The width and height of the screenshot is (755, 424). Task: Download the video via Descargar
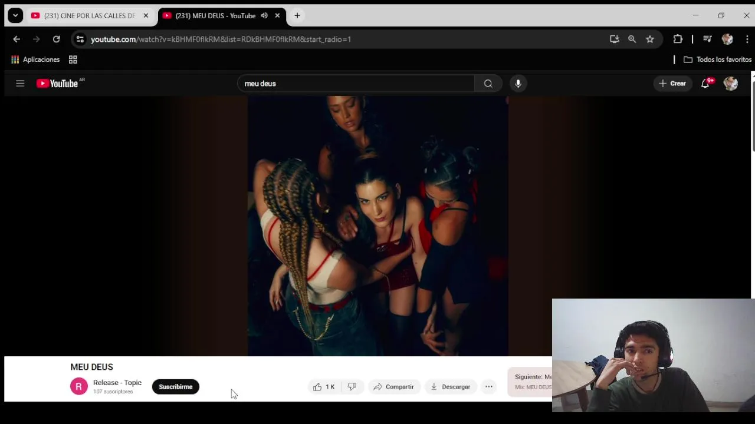pos(450,387)
